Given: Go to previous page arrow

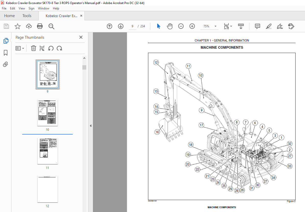Looking at the screenshot, I should pyautogui.click(x=109, y=26).
